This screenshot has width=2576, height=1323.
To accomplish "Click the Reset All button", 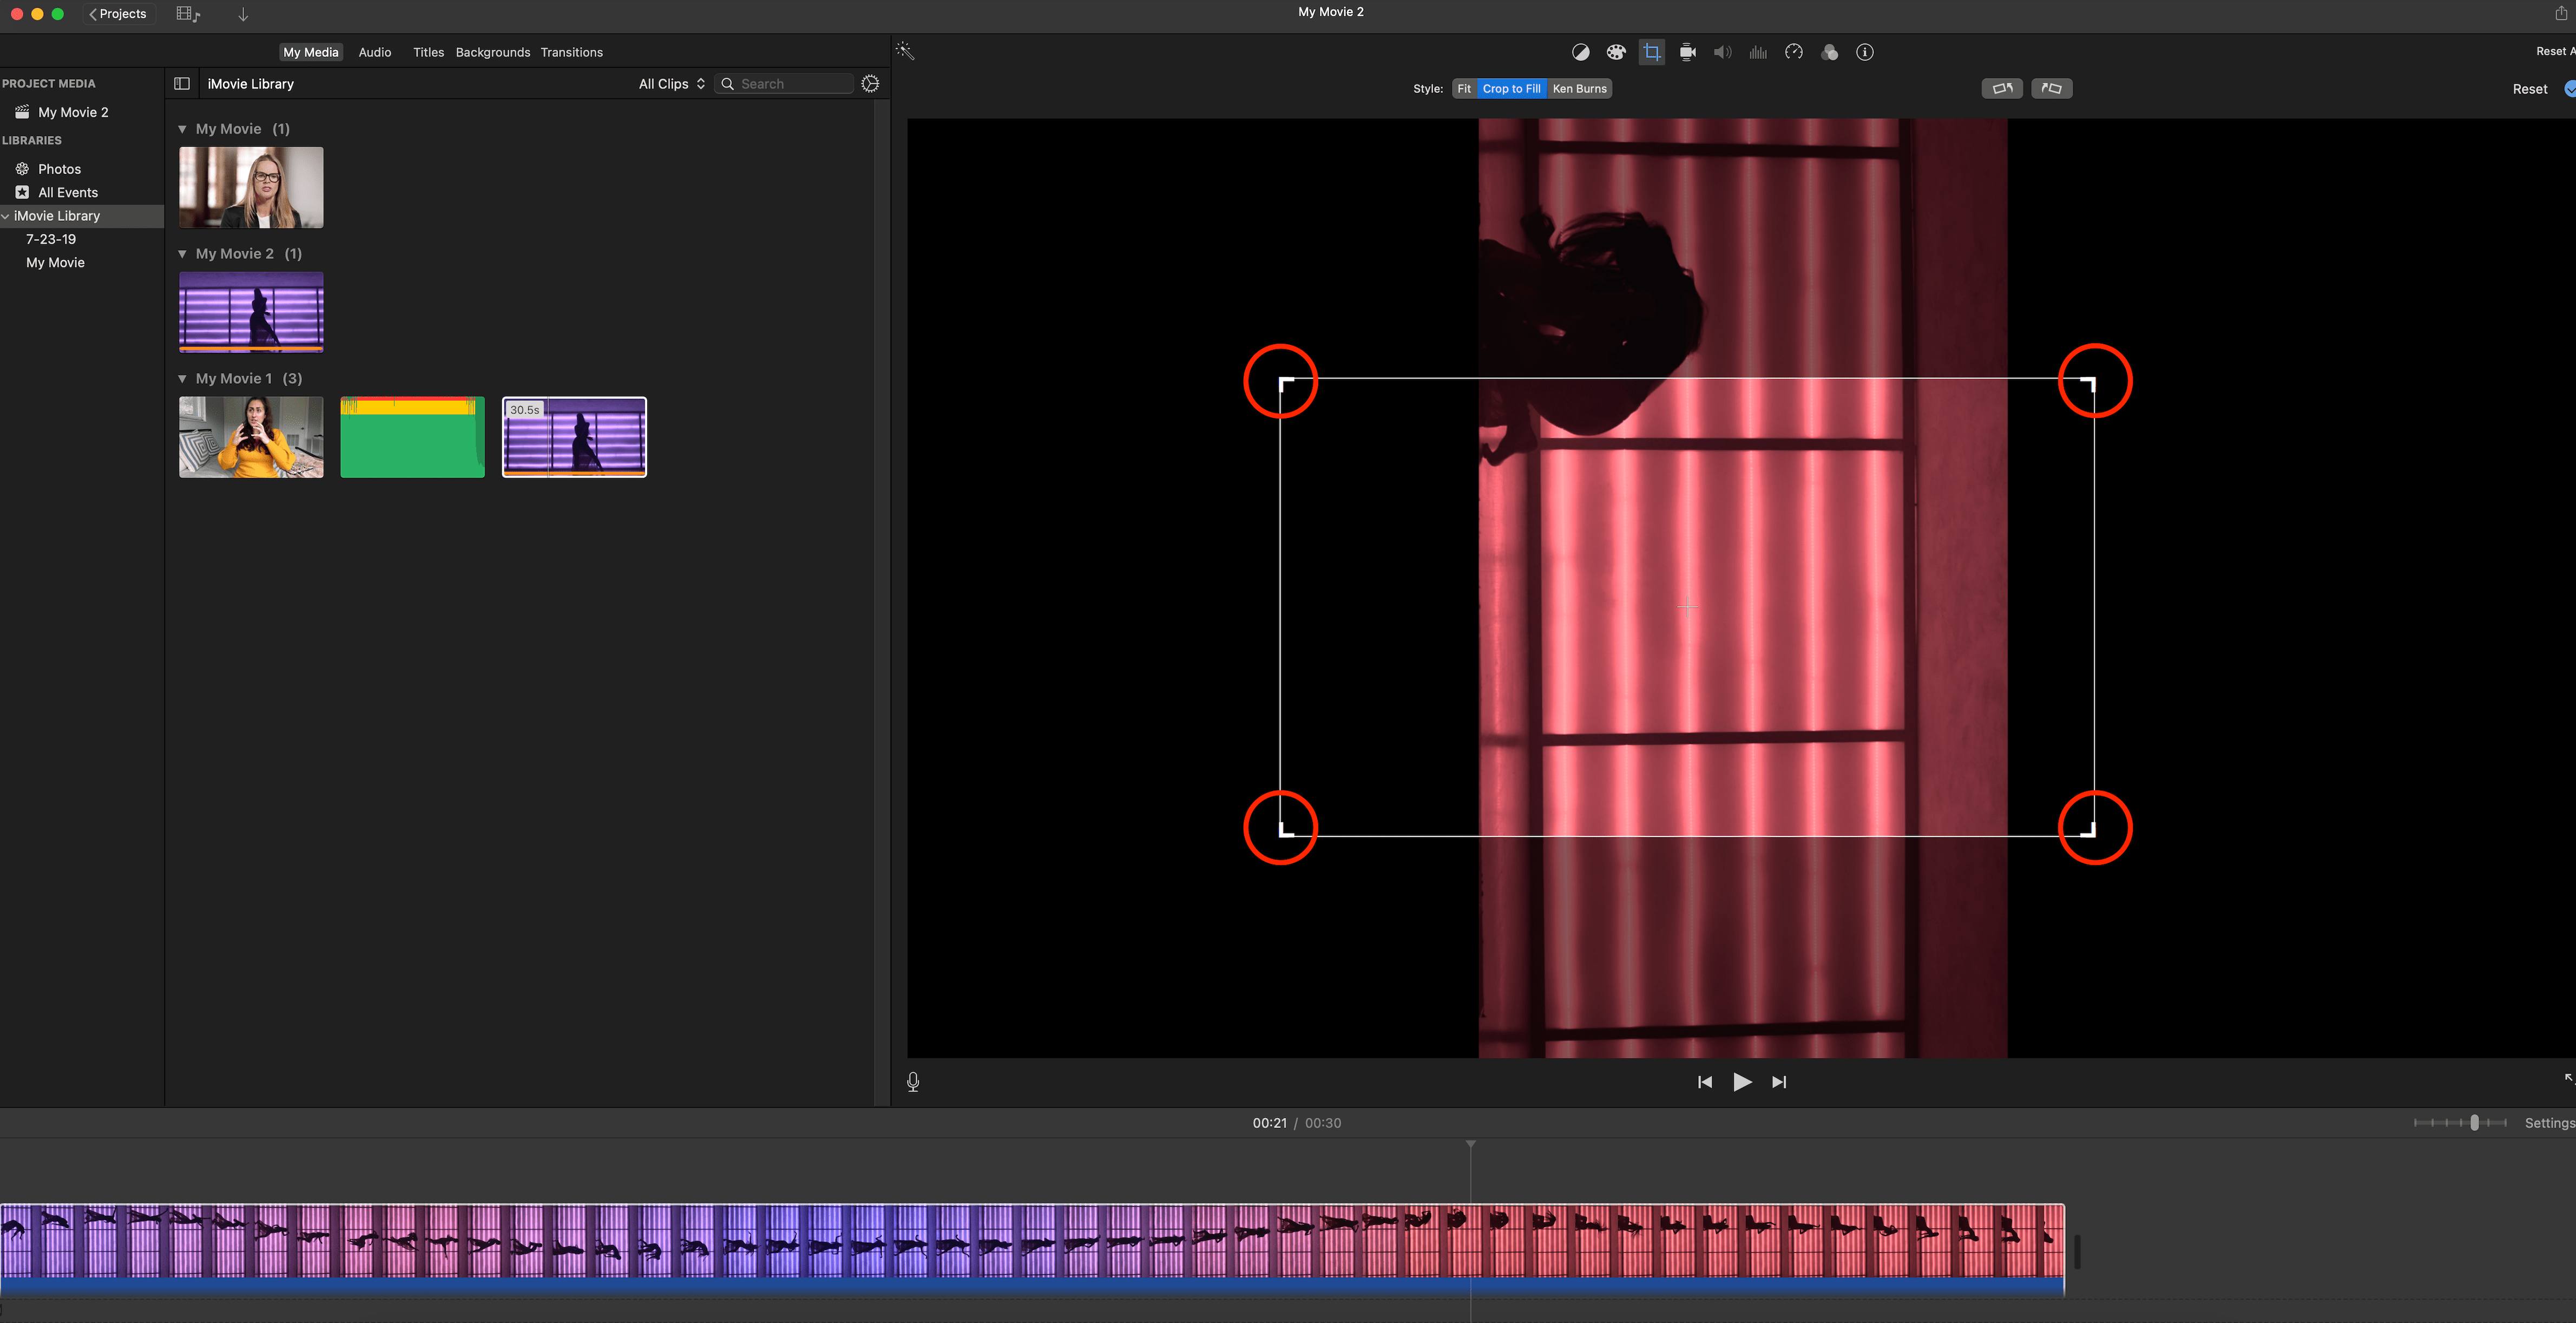I will pos(2555,51).
